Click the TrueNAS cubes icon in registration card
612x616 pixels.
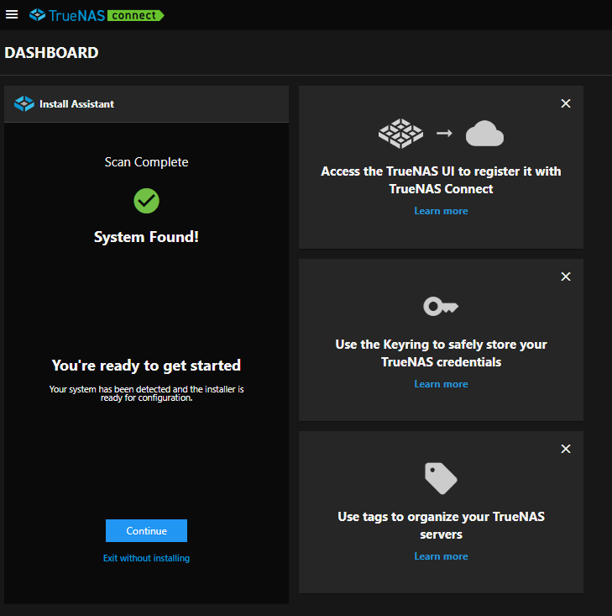400,134
